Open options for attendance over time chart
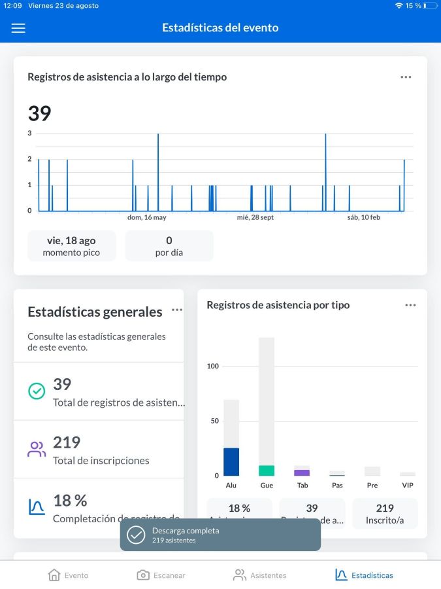The image size is (441, 589). (x=406, y=77)
